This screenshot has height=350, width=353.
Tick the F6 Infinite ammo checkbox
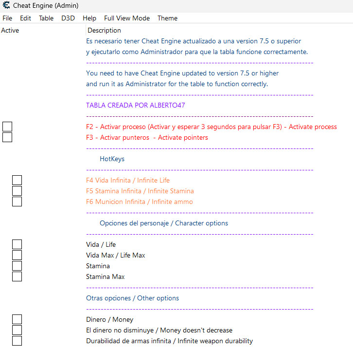coord(17,202)
